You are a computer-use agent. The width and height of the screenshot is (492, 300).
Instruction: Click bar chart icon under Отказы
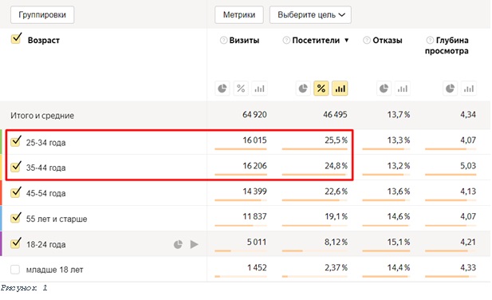coord(403,89)
